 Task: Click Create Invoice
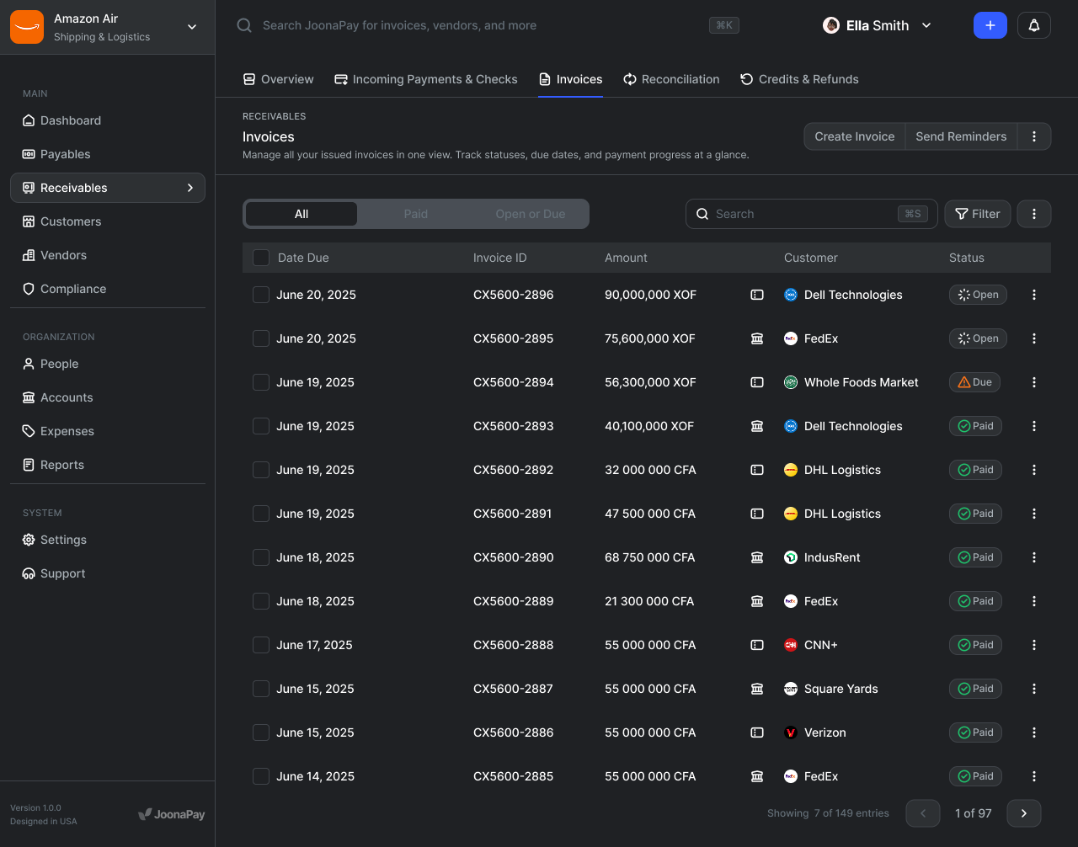pos(855,136)
